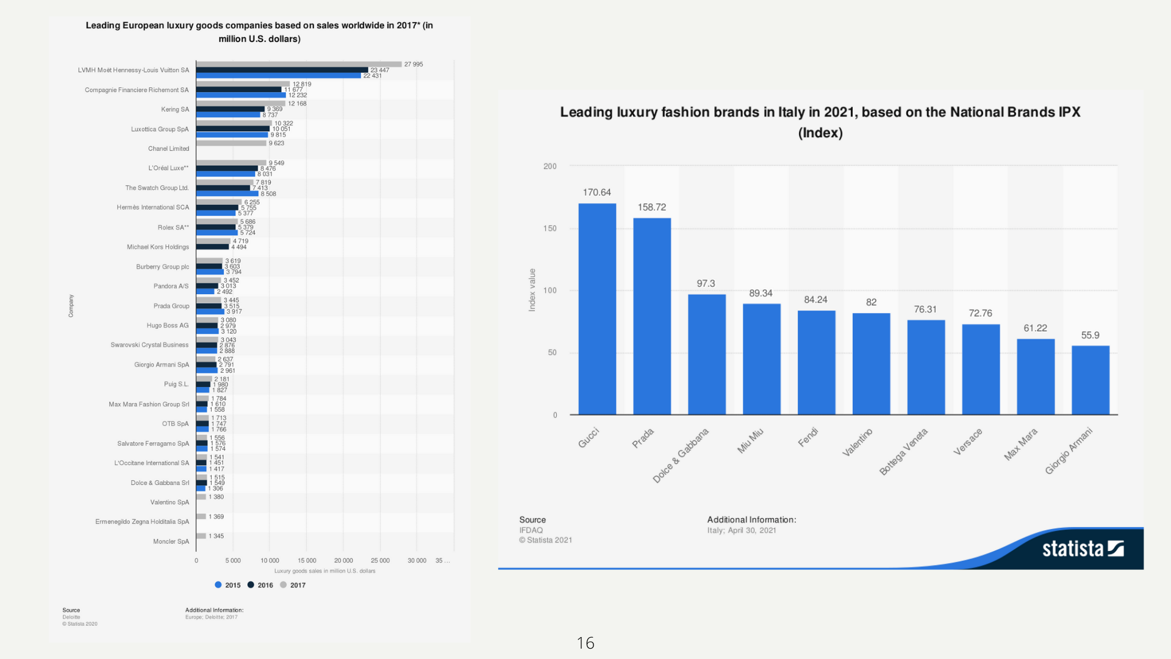The width and height of the screenshot is (1171, 659).
Task: Click the OTB SpA label
Action: [176, 424]
